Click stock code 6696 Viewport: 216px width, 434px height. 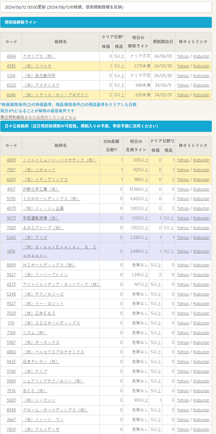[x=11, y=95]
